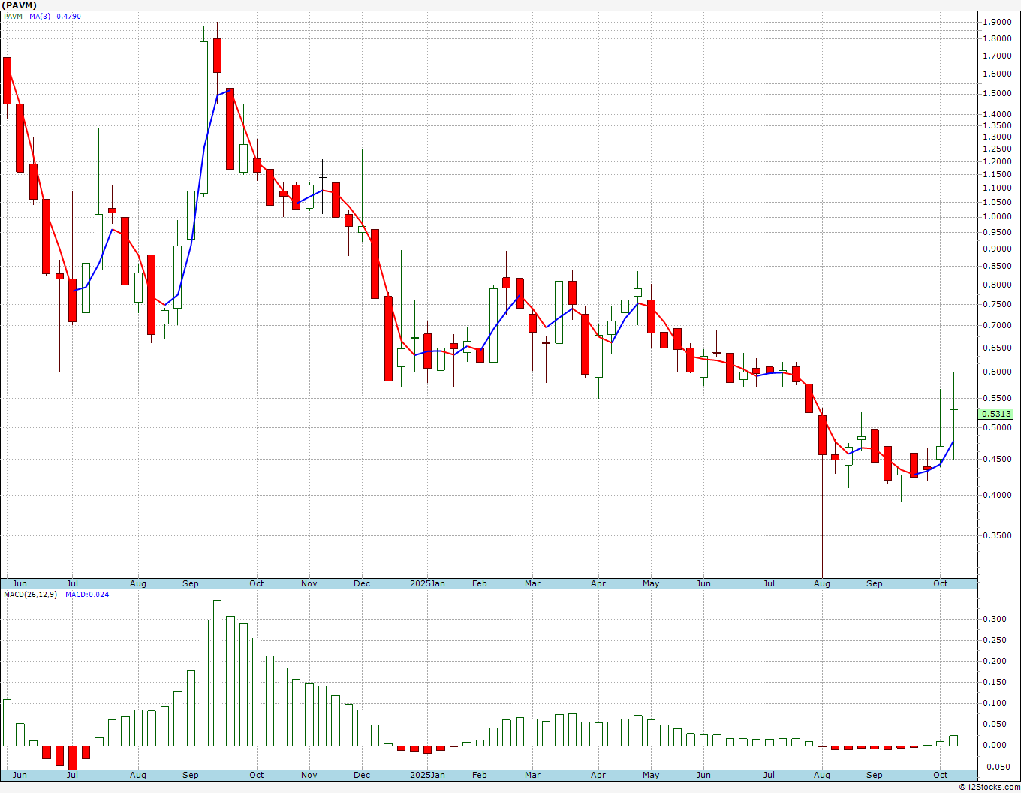
Task: Select Mar on the price chart date axis
Action: (x=532, y=583)
